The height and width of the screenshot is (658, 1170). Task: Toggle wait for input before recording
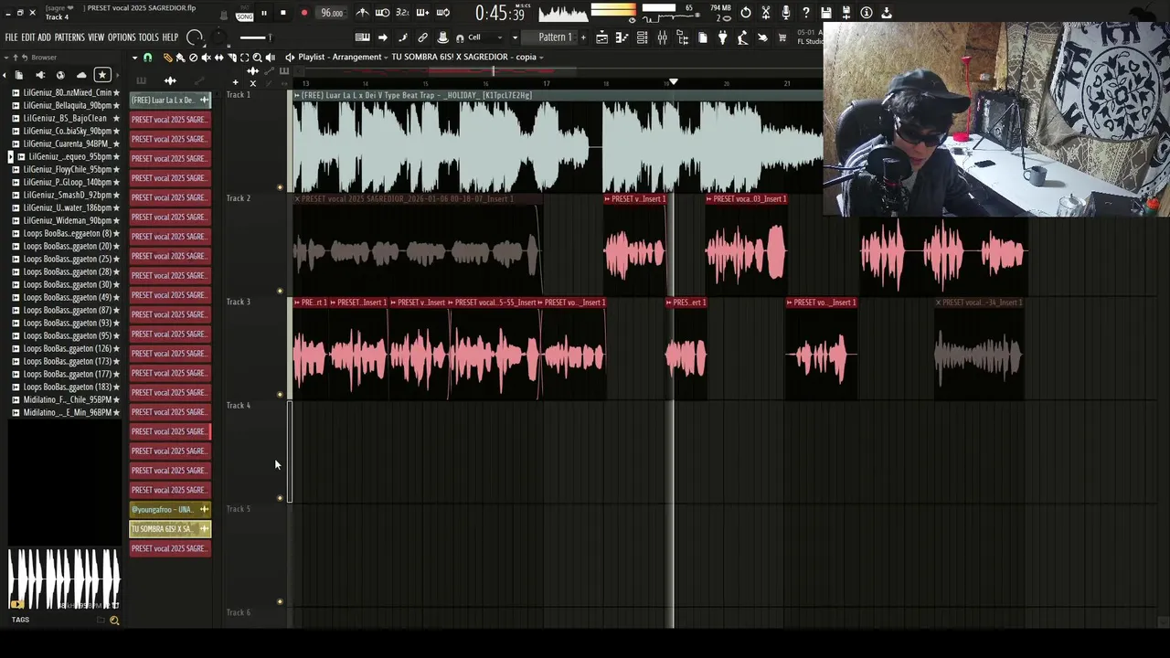click(x=383, y=13)
